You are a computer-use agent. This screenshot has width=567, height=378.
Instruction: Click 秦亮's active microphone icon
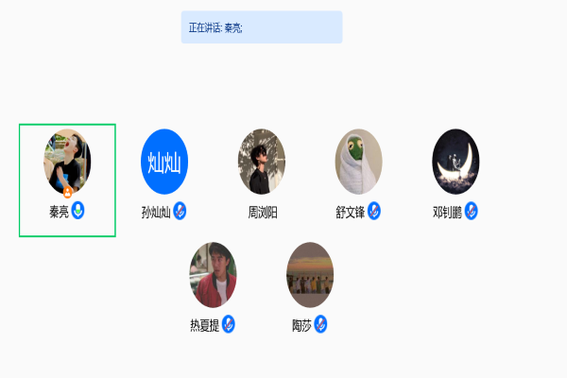tap(77, 211)
